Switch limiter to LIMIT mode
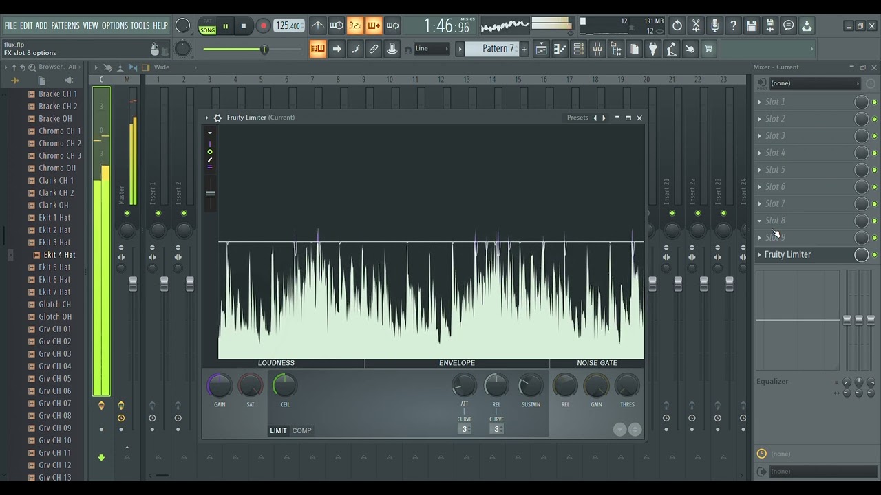Screen dimensions: 881x495 point(278,430)
